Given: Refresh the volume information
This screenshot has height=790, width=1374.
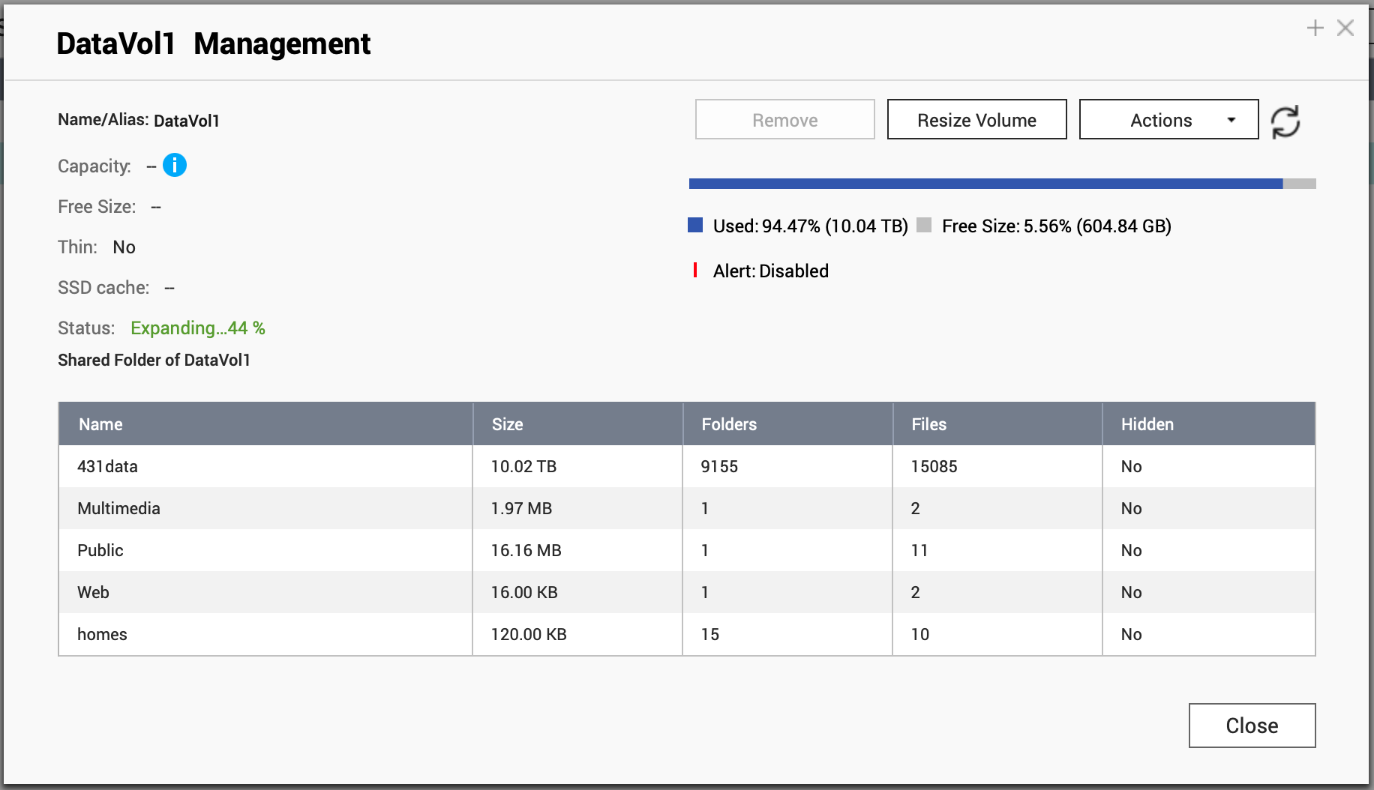Looking at the screenshot, I should 1285,121.
